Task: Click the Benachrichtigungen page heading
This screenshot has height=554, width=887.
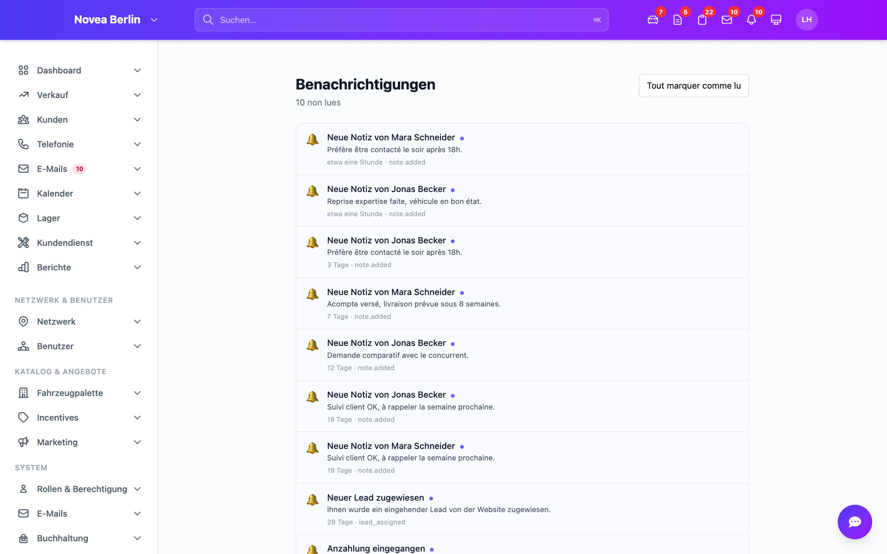Action: click(x=365, y=85)
